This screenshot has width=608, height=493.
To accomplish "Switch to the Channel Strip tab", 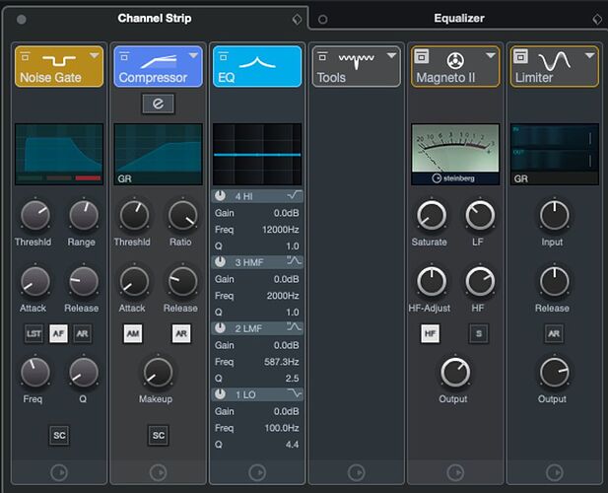I will tap(155, 18).
